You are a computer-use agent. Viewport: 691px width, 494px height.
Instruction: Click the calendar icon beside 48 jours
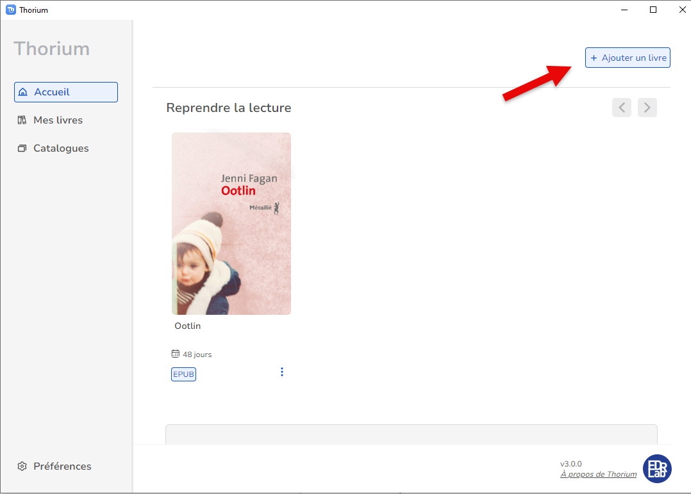pos(176,354)
